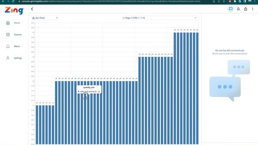
Task: Open the comments panel icon
Action: (x=231, y=9)
